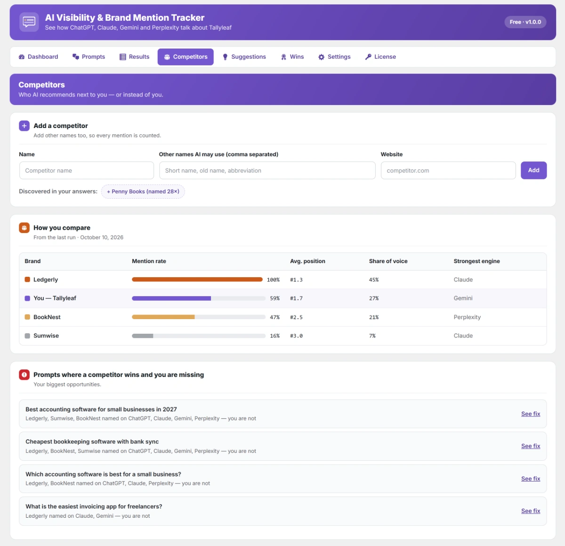Image resolution: width=565 pixels, height=546 pixels.
Task: Click the Share of voice column header
Action: click(388, 261)
